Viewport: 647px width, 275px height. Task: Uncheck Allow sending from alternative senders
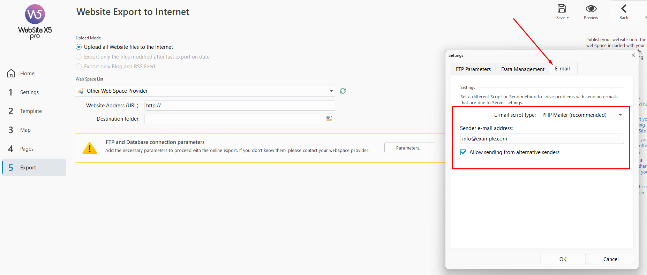(464, 152)
